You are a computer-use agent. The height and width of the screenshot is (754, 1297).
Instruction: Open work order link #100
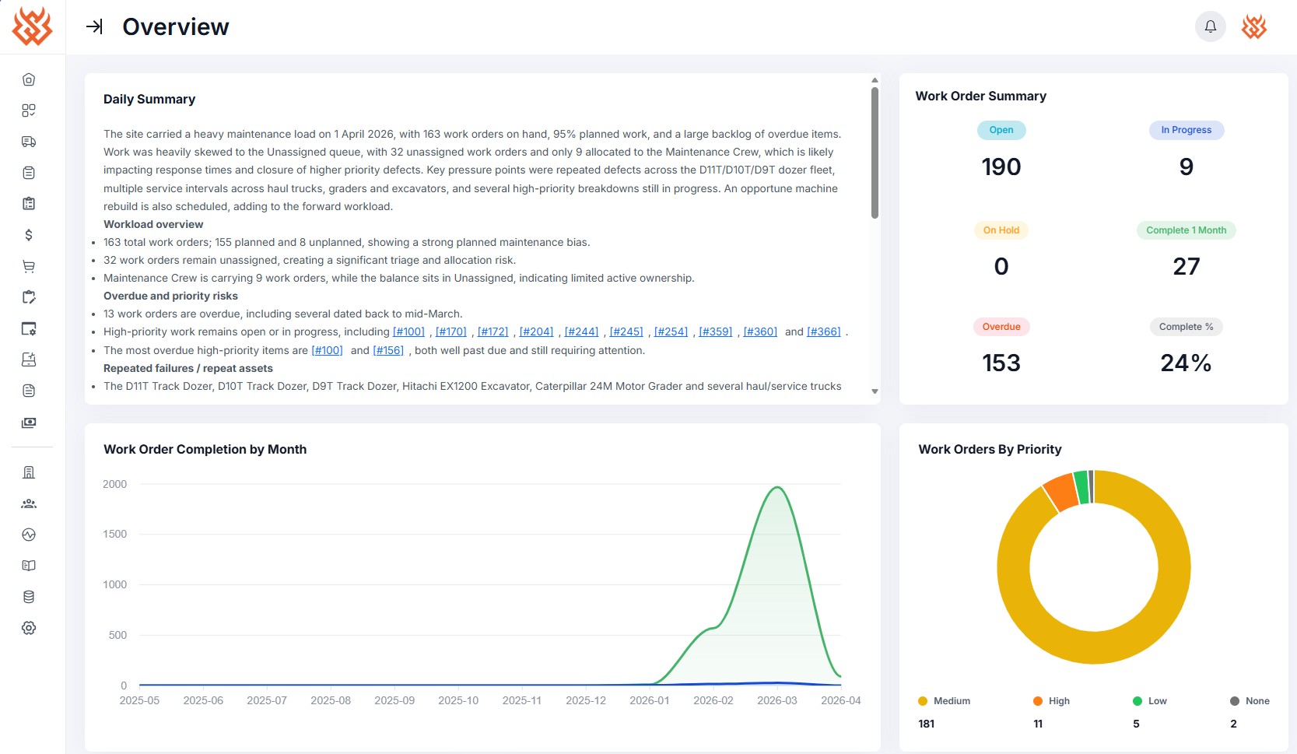tap(408, 332)
